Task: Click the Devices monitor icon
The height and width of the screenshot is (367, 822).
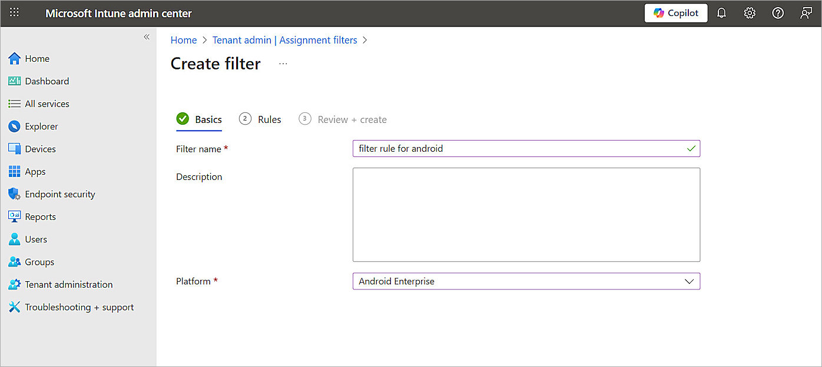Action: [15, 149]
